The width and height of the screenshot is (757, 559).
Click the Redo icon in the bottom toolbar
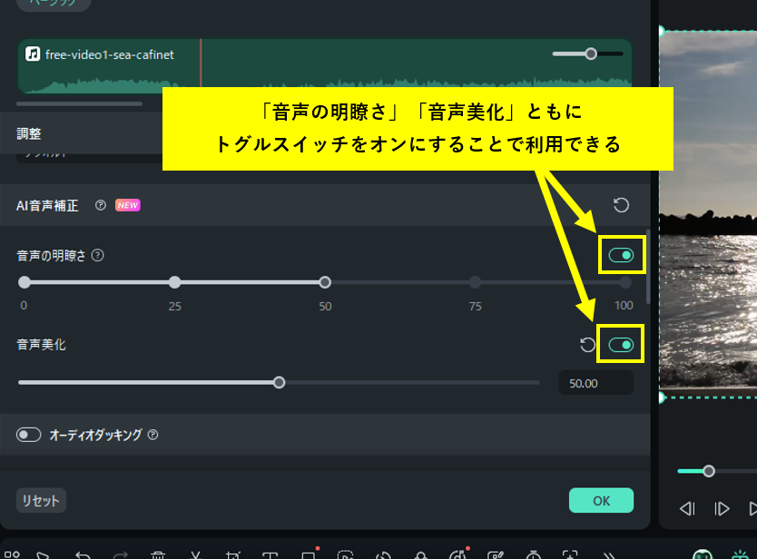pyautogui.click(x=120, y=554)
